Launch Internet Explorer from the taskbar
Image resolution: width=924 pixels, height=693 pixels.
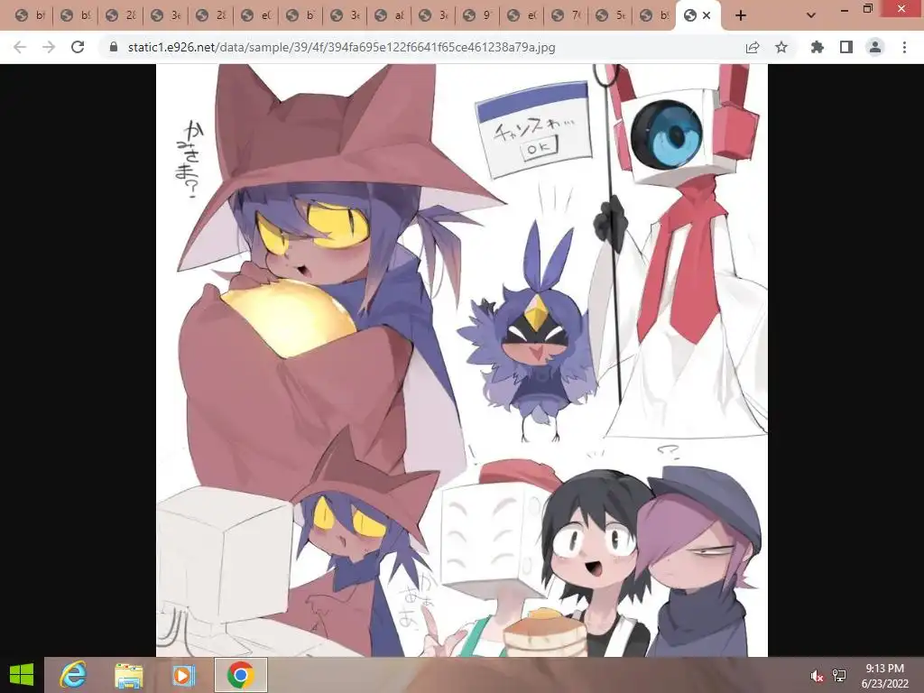74,675
